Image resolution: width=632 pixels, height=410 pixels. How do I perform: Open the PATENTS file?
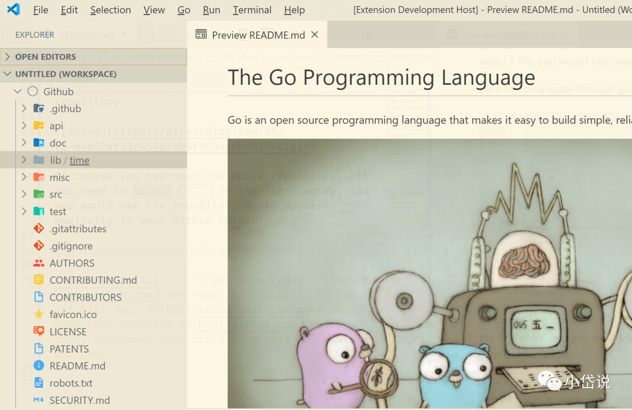(69, 349)
